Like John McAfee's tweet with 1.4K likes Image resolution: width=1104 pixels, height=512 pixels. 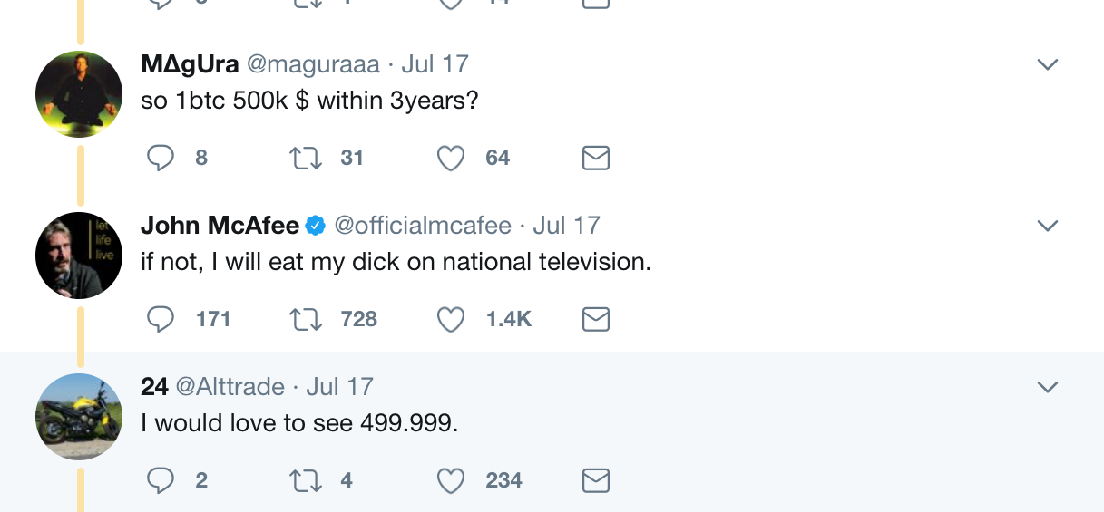click(x=451, y=319)
